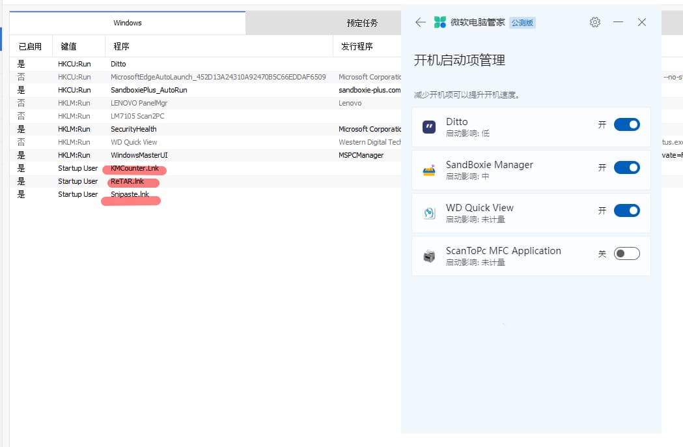Sort by the 已启用 column header
Viewport: 683px width, 447px height.
(x=30, y=46)
